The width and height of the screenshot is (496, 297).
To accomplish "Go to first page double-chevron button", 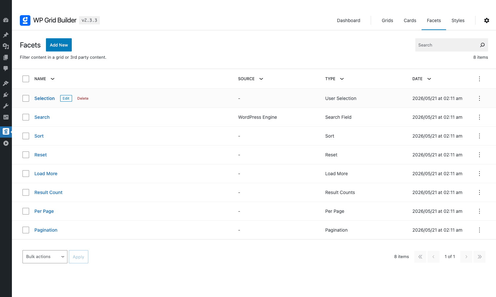I will [x=420, y=257].
